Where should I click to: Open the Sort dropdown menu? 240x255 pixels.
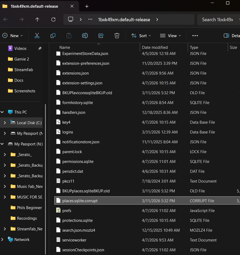tap(141, 36)
